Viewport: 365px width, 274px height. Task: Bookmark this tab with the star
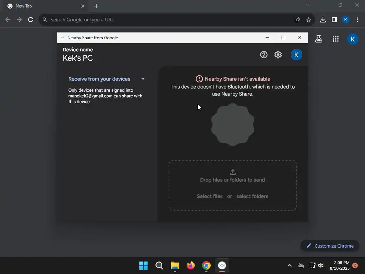point(309,20)
